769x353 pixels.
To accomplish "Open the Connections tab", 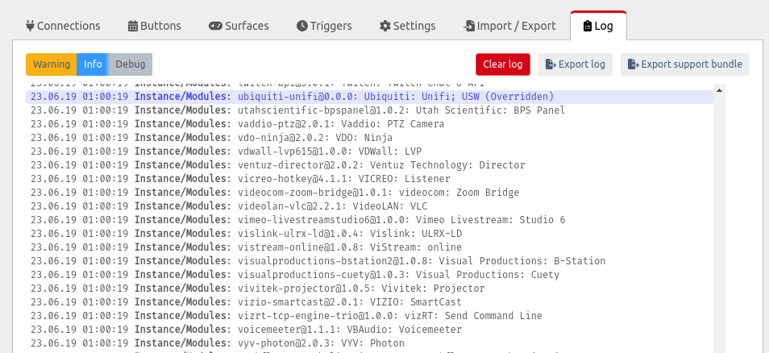I will (x=63, y=26).
